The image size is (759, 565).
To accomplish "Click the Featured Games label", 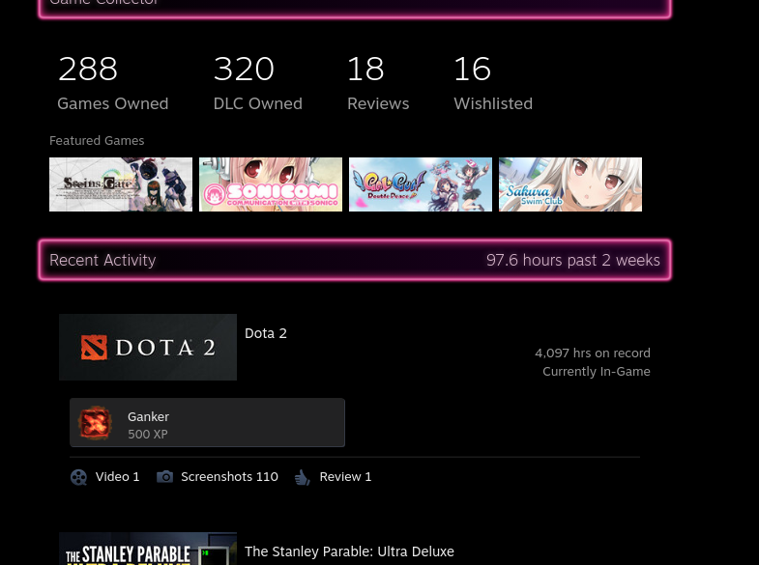I will click(x=97, y=141).
